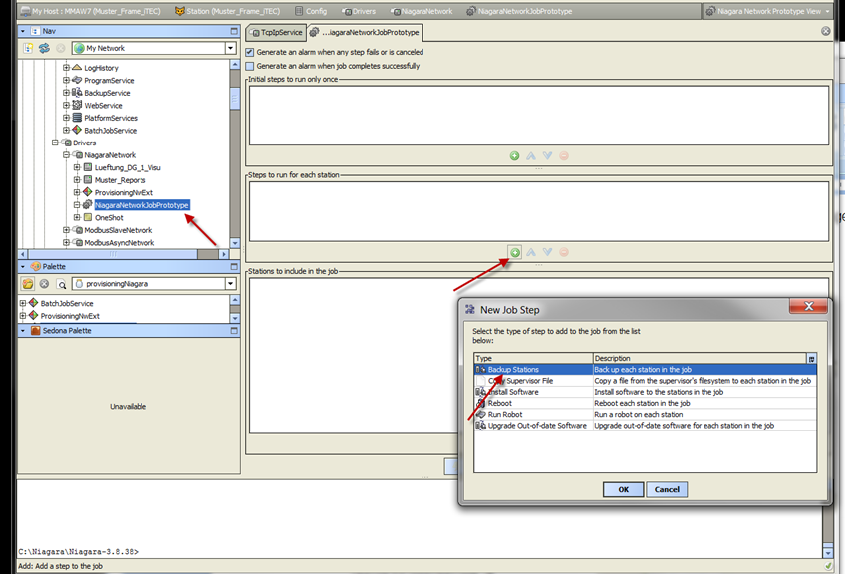
Task: Expand BatchJobService in the Palette
Action: click(23, 303)
